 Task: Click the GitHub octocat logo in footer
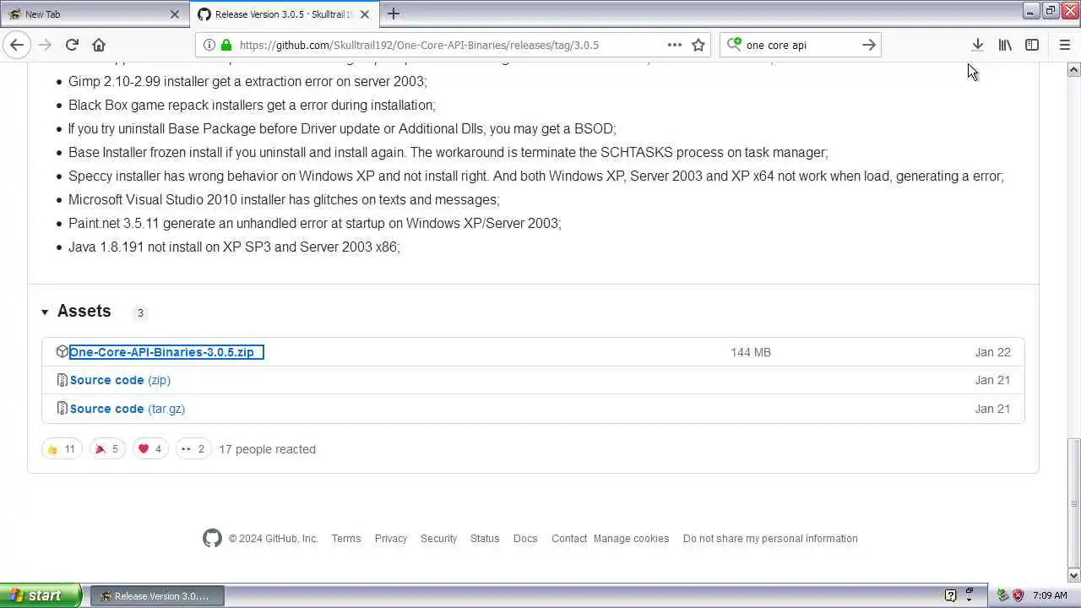(212, 538)
